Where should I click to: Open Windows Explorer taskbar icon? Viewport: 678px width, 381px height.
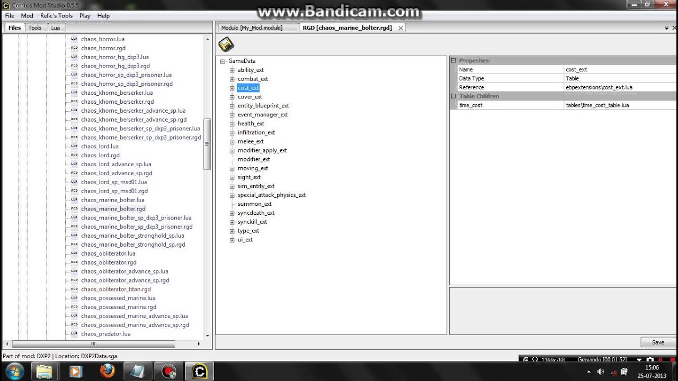click(44, 370)
